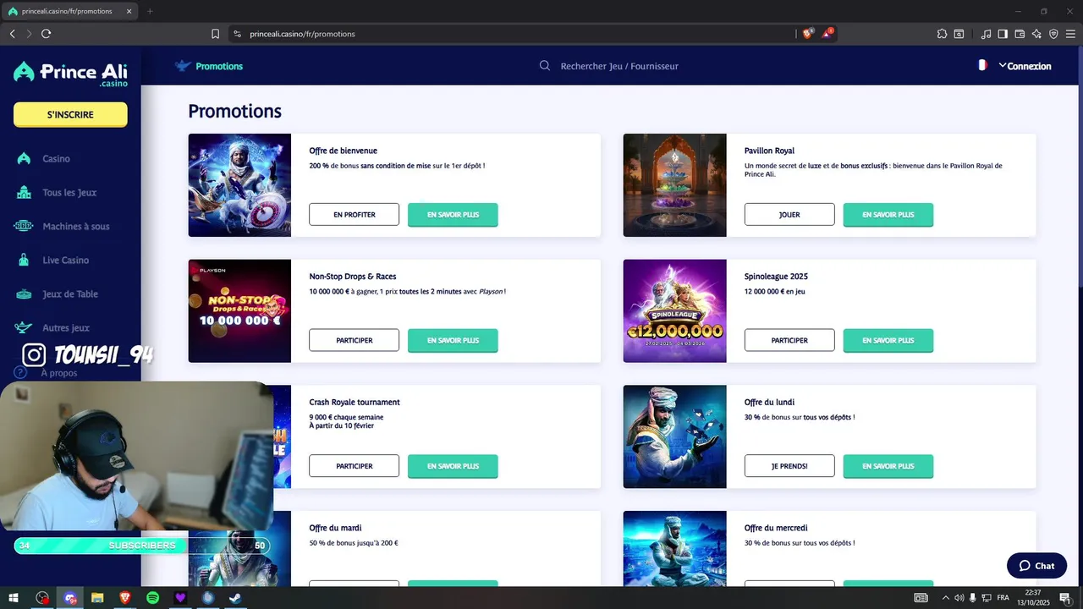Open the Offre de bienvenue thumbnail
This screenshot has width=1083, height=609.
239,185
